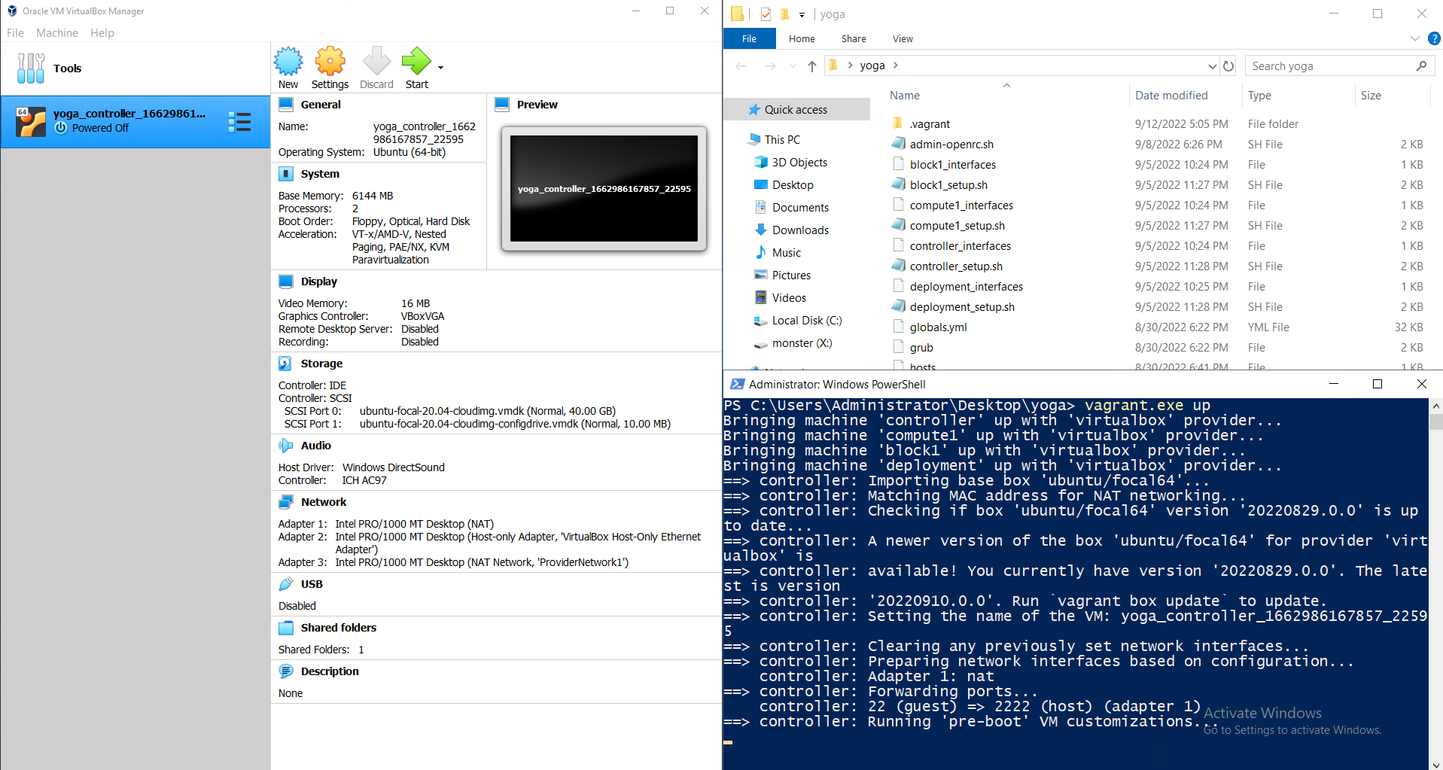
Task: Click the Discard toolbar icon
Action: click(376, 62)
